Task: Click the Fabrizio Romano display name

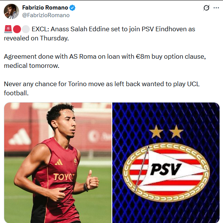Action: pyautogui.click(x=45, y=8)
